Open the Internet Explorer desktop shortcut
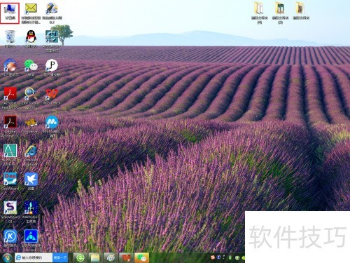Viewport: 350px width, 263px height. click(31, 155)
